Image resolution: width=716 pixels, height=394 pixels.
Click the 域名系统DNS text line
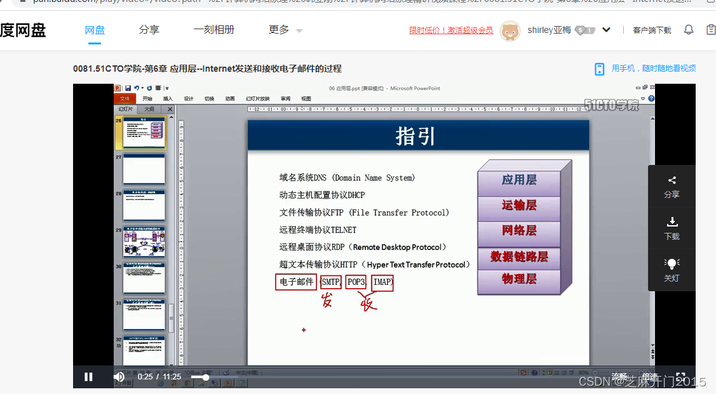347,178
